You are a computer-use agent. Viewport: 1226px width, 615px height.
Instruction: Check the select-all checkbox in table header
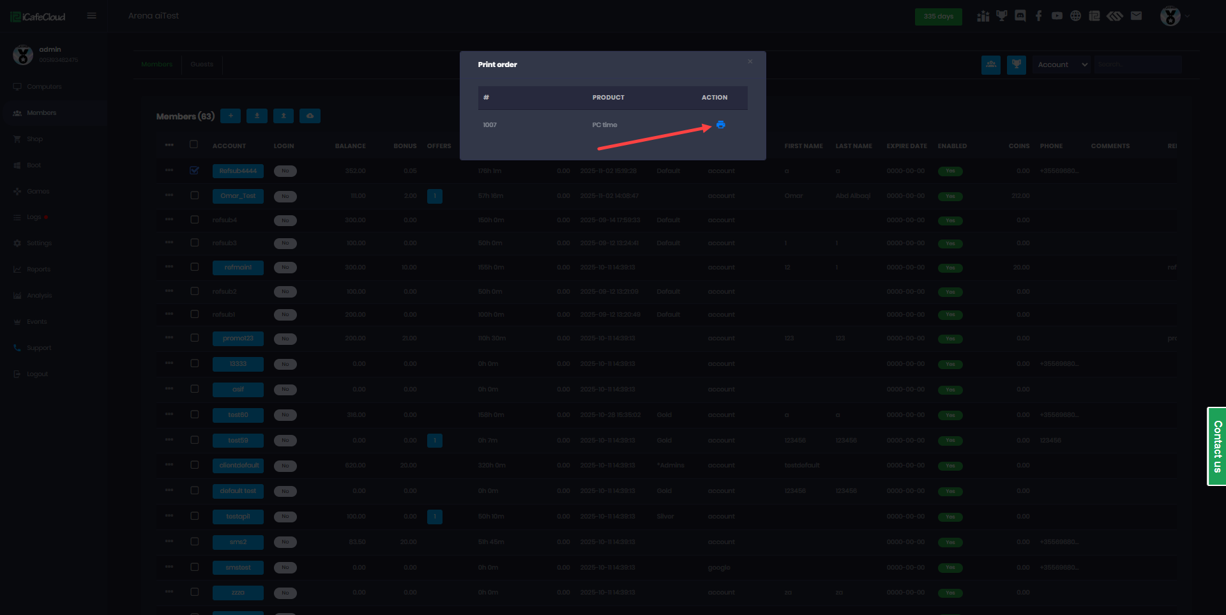coord(193,145)
